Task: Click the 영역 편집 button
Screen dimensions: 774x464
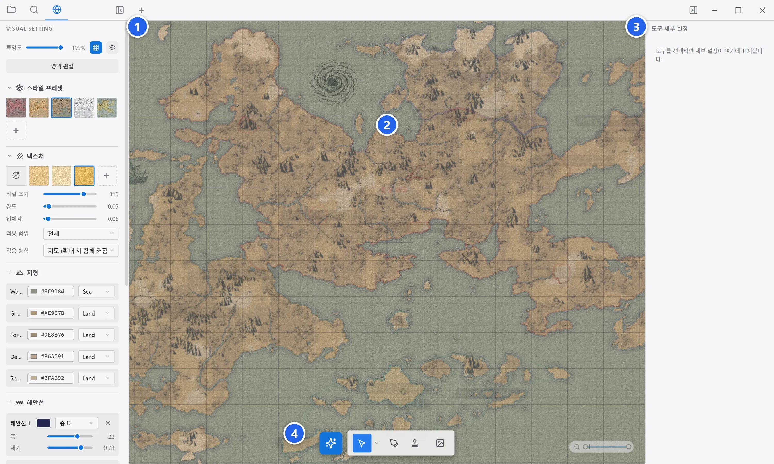Action: [x=62, y=66]
